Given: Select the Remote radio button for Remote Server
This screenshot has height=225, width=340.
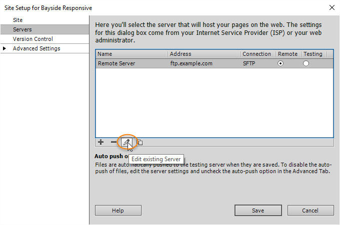Looking at the screenshot, I should [280, 63].
